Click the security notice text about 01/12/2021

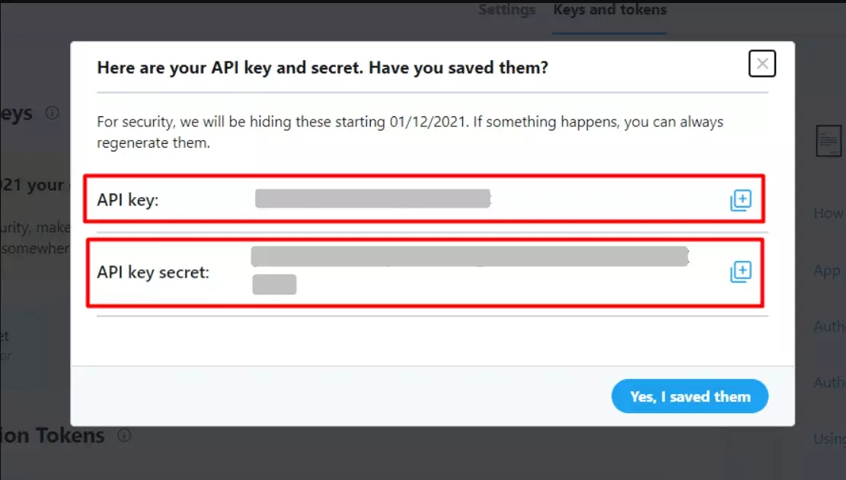(410, 132)
